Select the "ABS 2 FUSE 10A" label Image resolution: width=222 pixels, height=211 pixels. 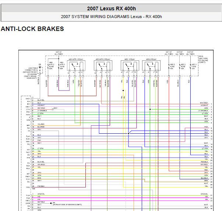pos(183,66)
